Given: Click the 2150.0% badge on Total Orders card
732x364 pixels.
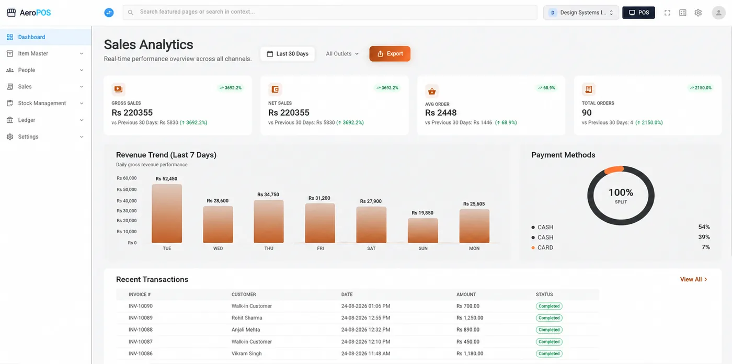Looking at the screenshot, I should 701,88.
